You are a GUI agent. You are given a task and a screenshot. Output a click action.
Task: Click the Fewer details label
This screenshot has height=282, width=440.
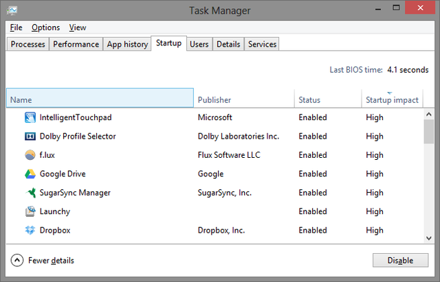(51, 261)
